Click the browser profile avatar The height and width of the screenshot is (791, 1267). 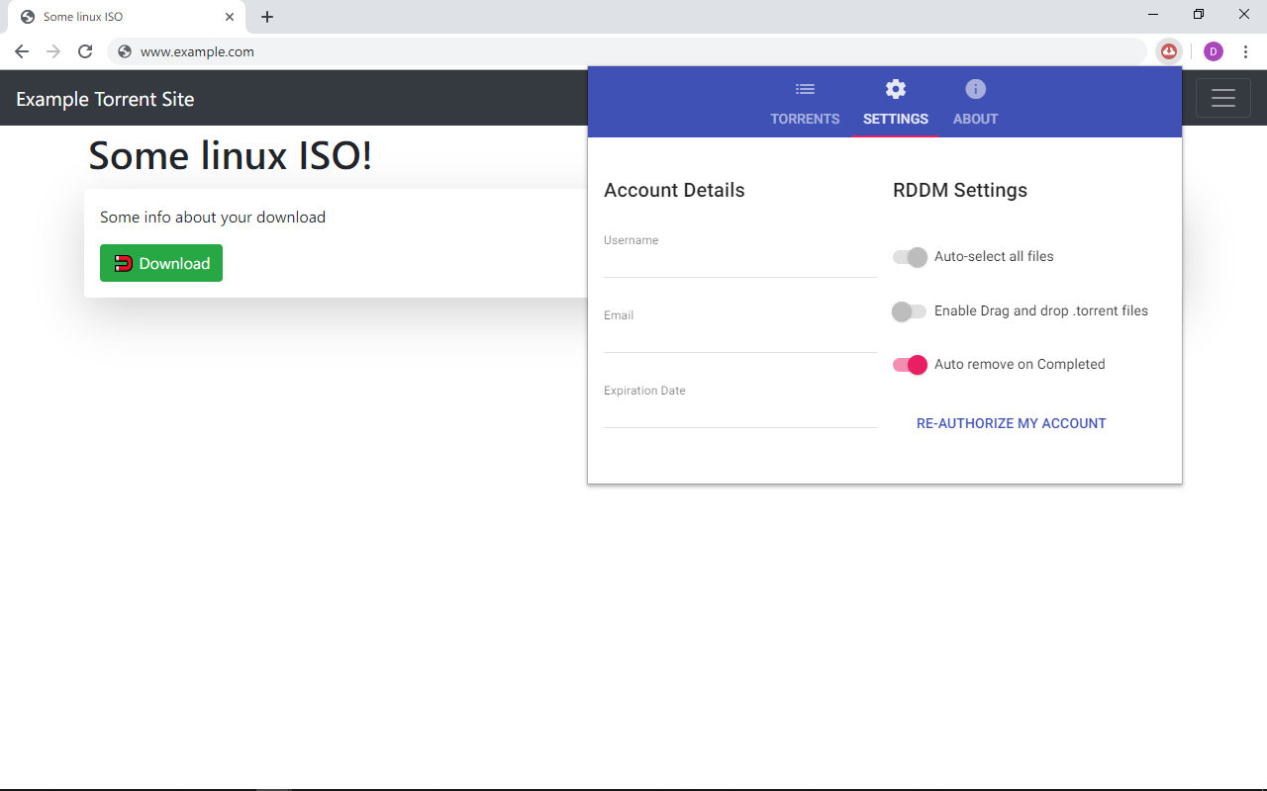(x=1213, y=50)
